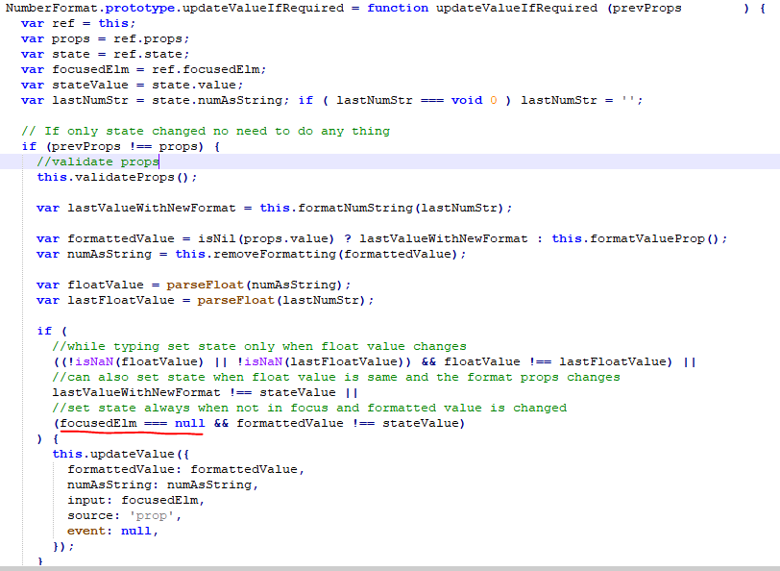Click the 'input: focusedElm,' property line

135,500
